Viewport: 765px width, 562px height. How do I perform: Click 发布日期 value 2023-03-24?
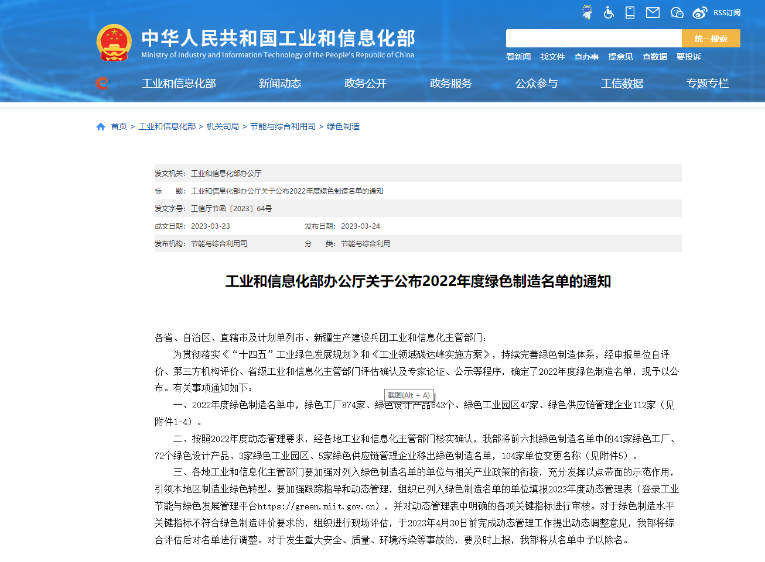(x=360, y=226)
